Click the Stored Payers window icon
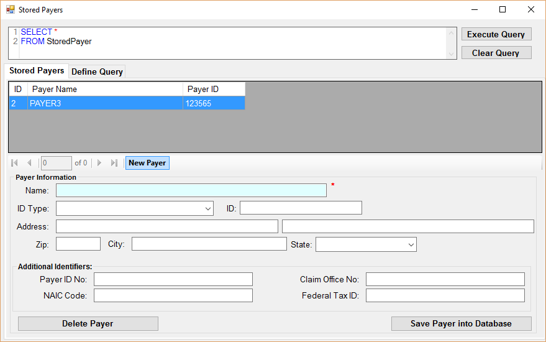The height and width of the screenshot is (342, 546). 11,10
